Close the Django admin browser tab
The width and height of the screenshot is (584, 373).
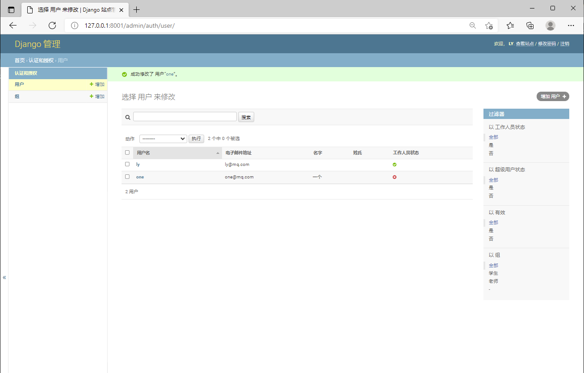121,9
